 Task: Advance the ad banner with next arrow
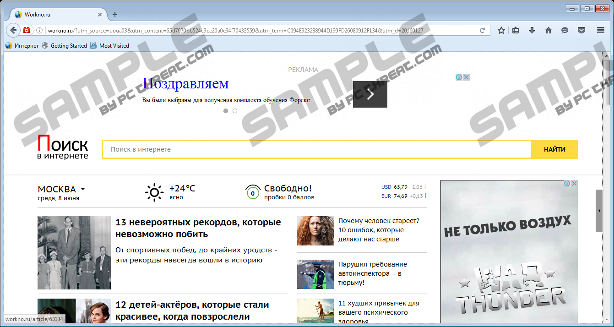[370, 94]
